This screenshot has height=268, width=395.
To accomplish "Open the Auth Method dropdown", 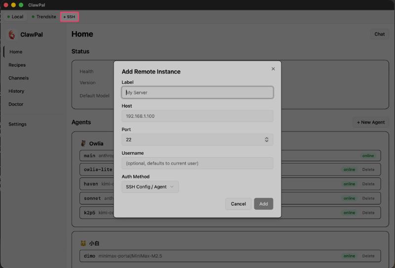I will [150, 187].
